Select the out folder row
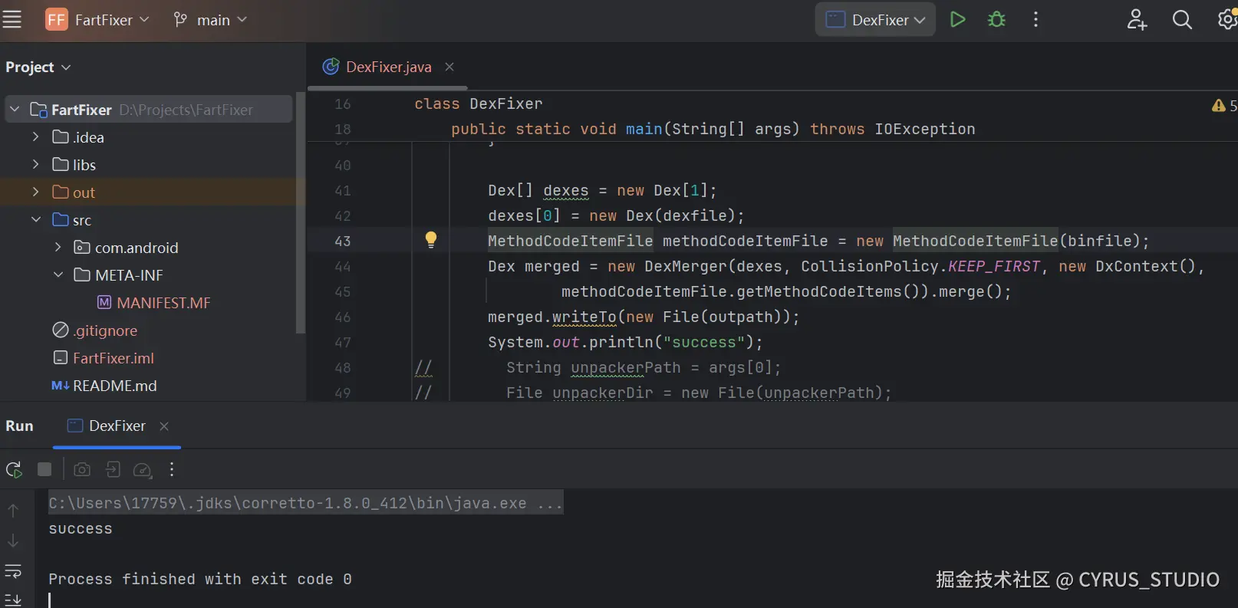Viewport: 1238px width, 608px height. pos(149,192)
